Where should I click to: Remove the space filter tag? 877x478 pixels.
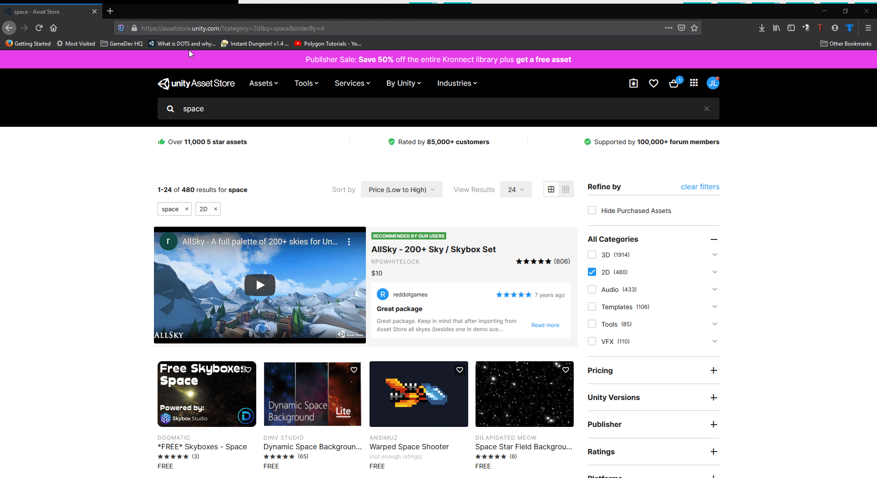[186, 209]
